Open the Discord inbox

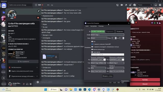tap(156, 5)
